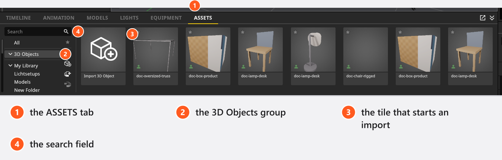Screen dimensions: 502x160
Task: Select the Lichtsetups folder
Action: point(27,74)
